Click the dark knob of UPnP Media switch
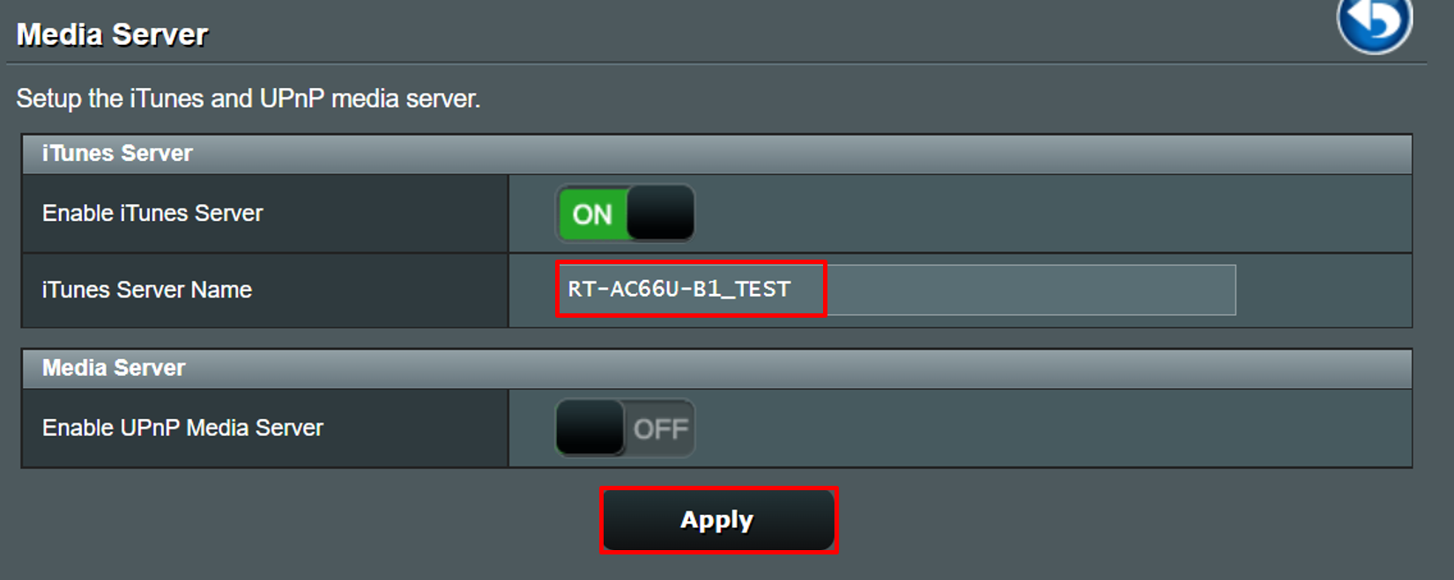This screenshot has width=1454, height=580. [590, 428]
